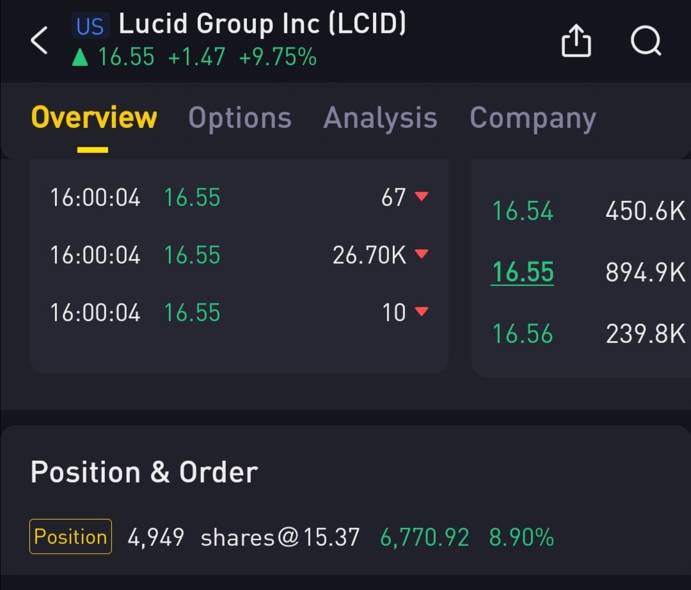
Task: Tap the green up-triangle price indicator
Action: coord(80,58)
